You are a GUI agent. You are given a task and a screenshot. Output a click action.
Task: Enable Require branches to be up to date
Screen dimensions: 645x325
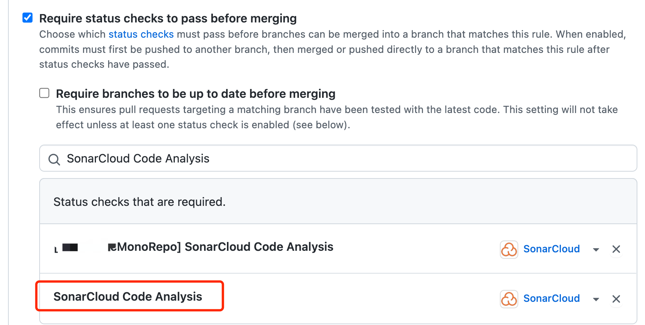(44, 92)
